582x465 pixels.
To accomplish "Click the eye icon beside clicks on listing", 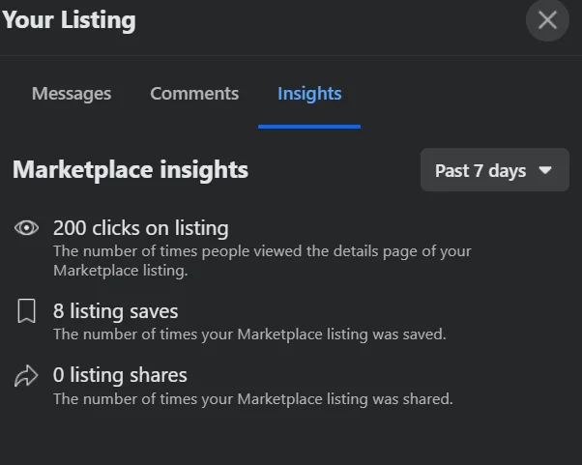I will (x=26, y=228).
